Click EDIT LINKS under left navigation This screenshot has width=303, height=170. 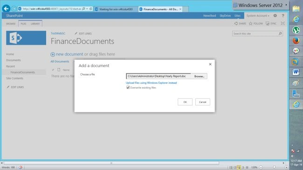click(x=15, y=87)
